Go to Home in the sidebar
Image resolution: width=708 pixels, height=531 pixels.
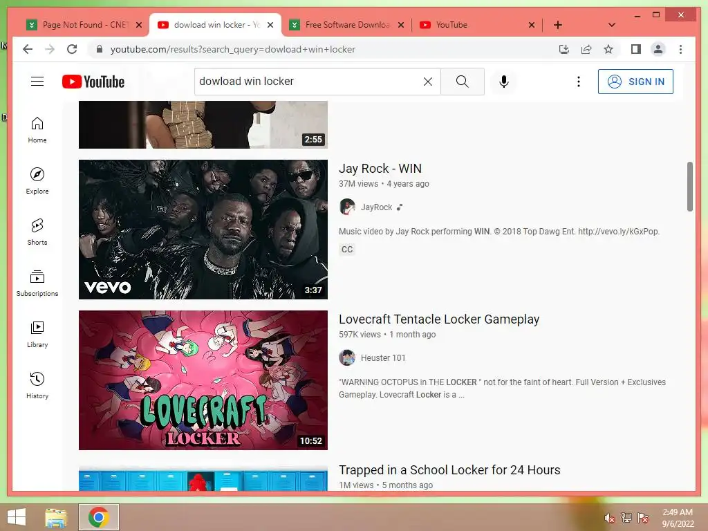pyautogui.click(x=37, y=130)
